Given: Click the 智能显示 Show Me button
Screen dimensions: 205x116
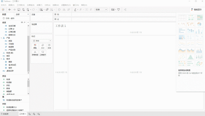Looking at the screenshot, I should pyautogui.click(x=196, y=10).
